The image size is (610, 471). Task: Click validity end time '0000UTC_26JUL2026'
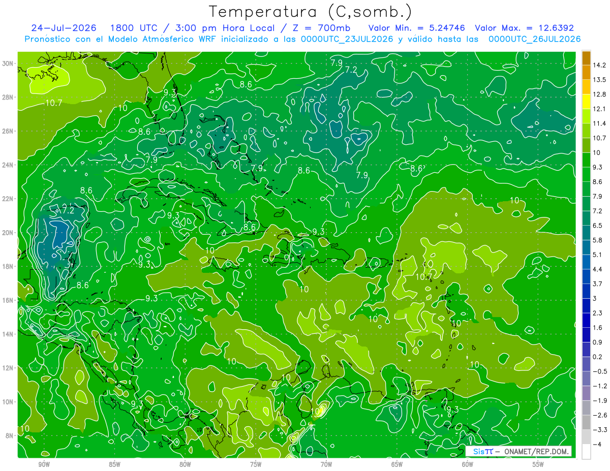[x=535, y=39]
